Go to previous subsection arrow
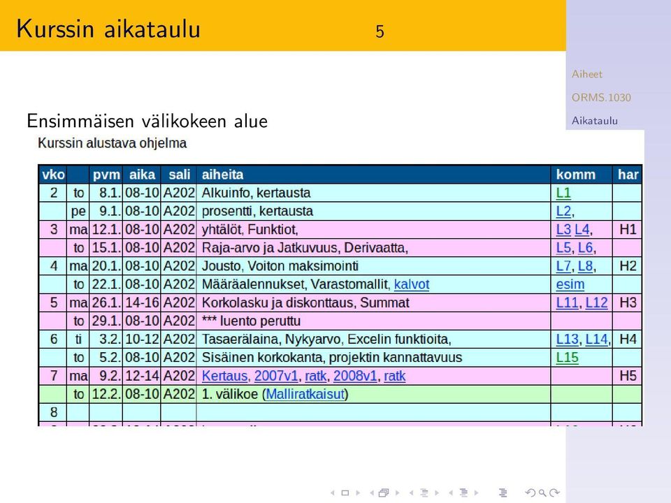Viewport: 671px width, 503px height. pos(411,493)
